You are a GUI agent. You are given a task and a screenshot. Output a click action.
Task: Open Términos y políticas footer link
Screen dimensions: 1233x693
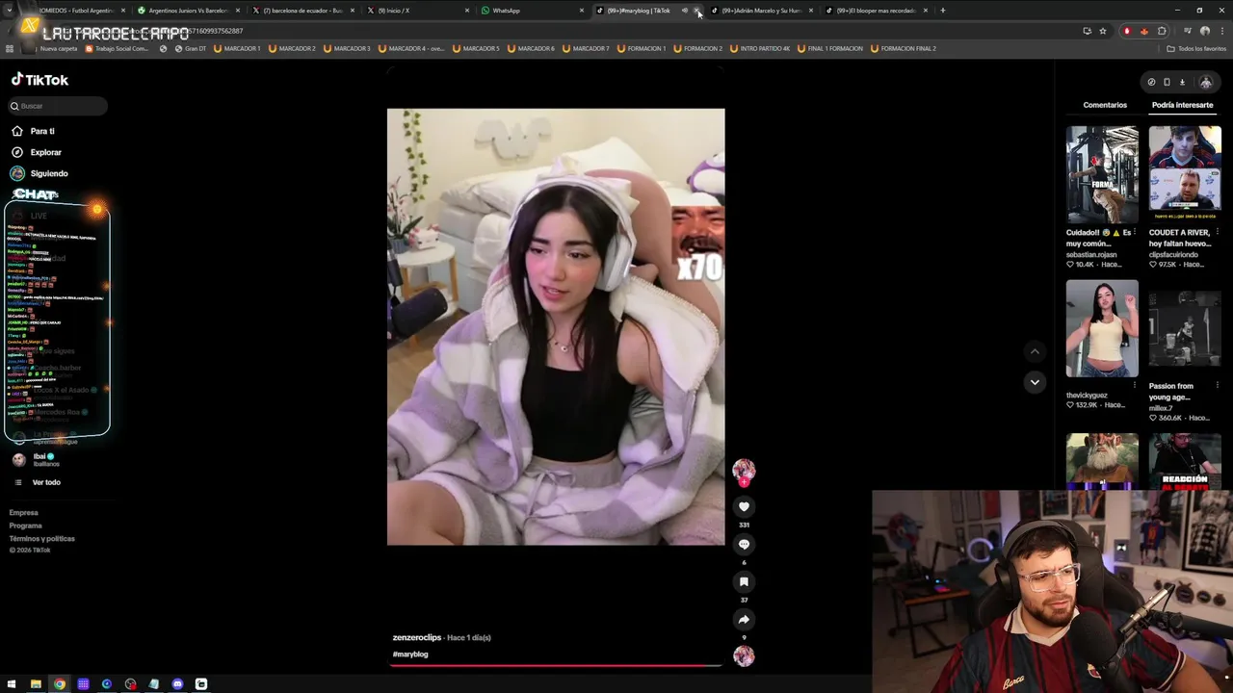[x=41, y=538]
